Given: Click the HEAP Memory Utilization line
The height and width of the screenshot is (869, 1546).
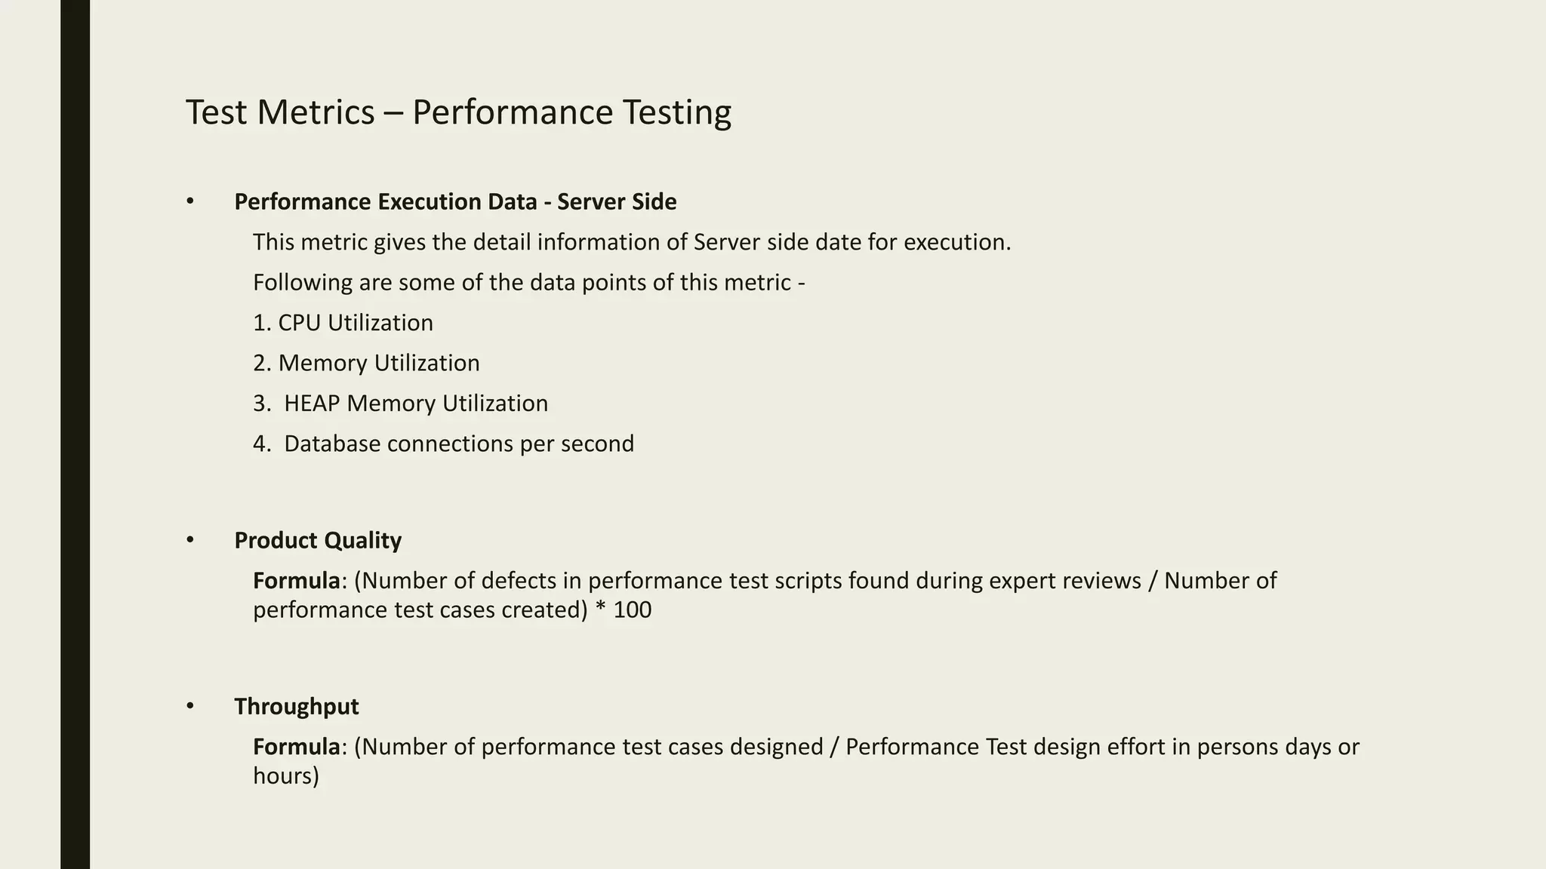Looking at the screenshot, I should (x=400, y=403).
